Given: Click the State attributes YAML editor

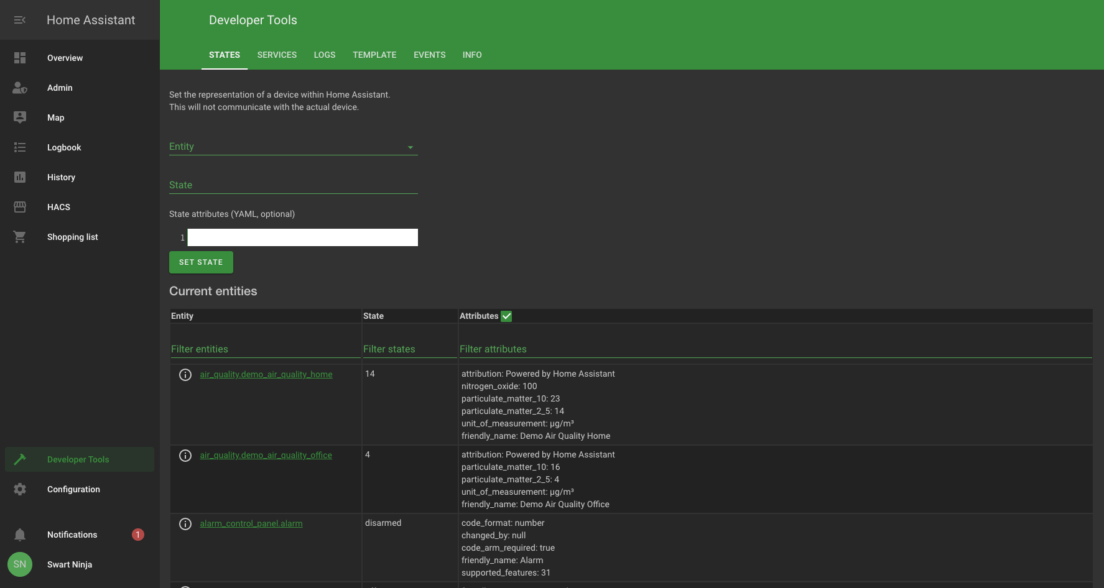Looking at the screenshot, I should point(302,237).
